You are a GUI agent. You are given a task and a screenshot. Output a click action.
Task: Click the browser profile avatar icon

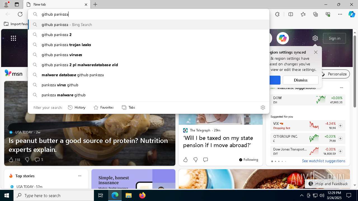pos(6,4)
